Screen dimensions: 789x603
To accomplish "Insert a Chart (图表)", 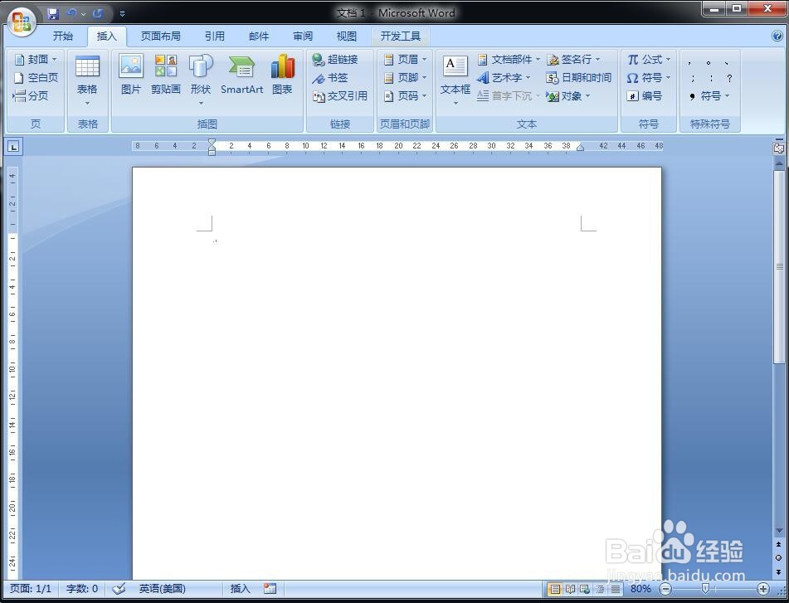I will coord(283,75).
